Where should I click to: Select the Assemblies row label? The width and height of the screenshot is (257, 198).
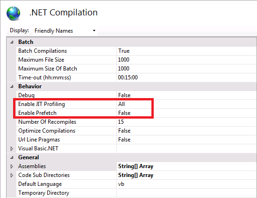pos(32,166)
